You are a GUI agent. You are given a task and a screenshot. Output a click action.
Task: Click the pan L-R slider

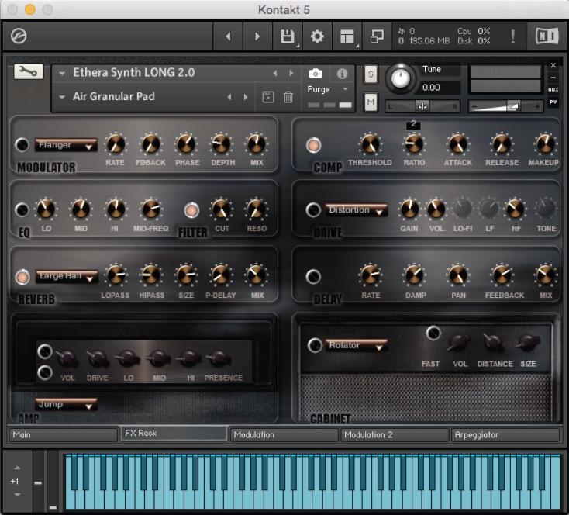pyautogui.click(x=422, y=106)
